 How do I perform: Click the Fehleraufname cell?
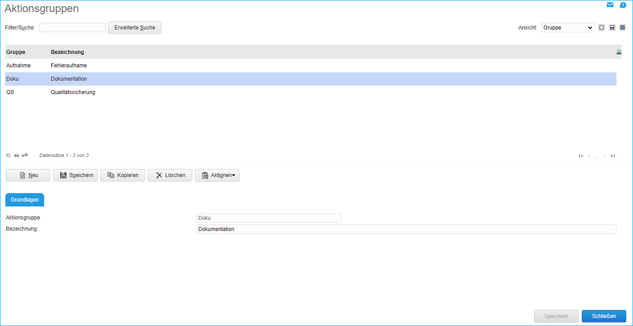(x=69, y=66)
